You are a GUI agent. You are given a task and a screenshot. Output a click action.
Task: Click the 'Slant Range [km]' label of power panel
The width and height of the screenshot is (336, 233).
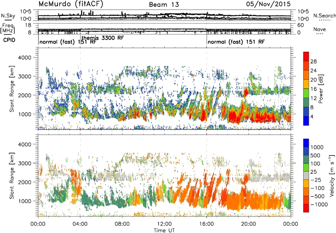12,89
